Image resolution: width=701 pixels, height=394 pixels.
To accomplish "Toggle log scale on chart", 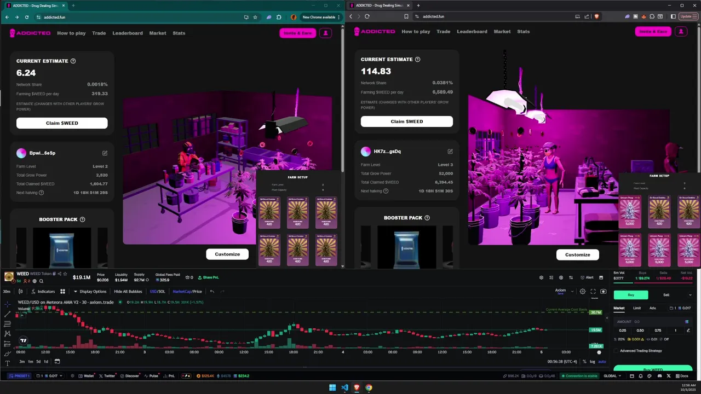I will point(592,362).
